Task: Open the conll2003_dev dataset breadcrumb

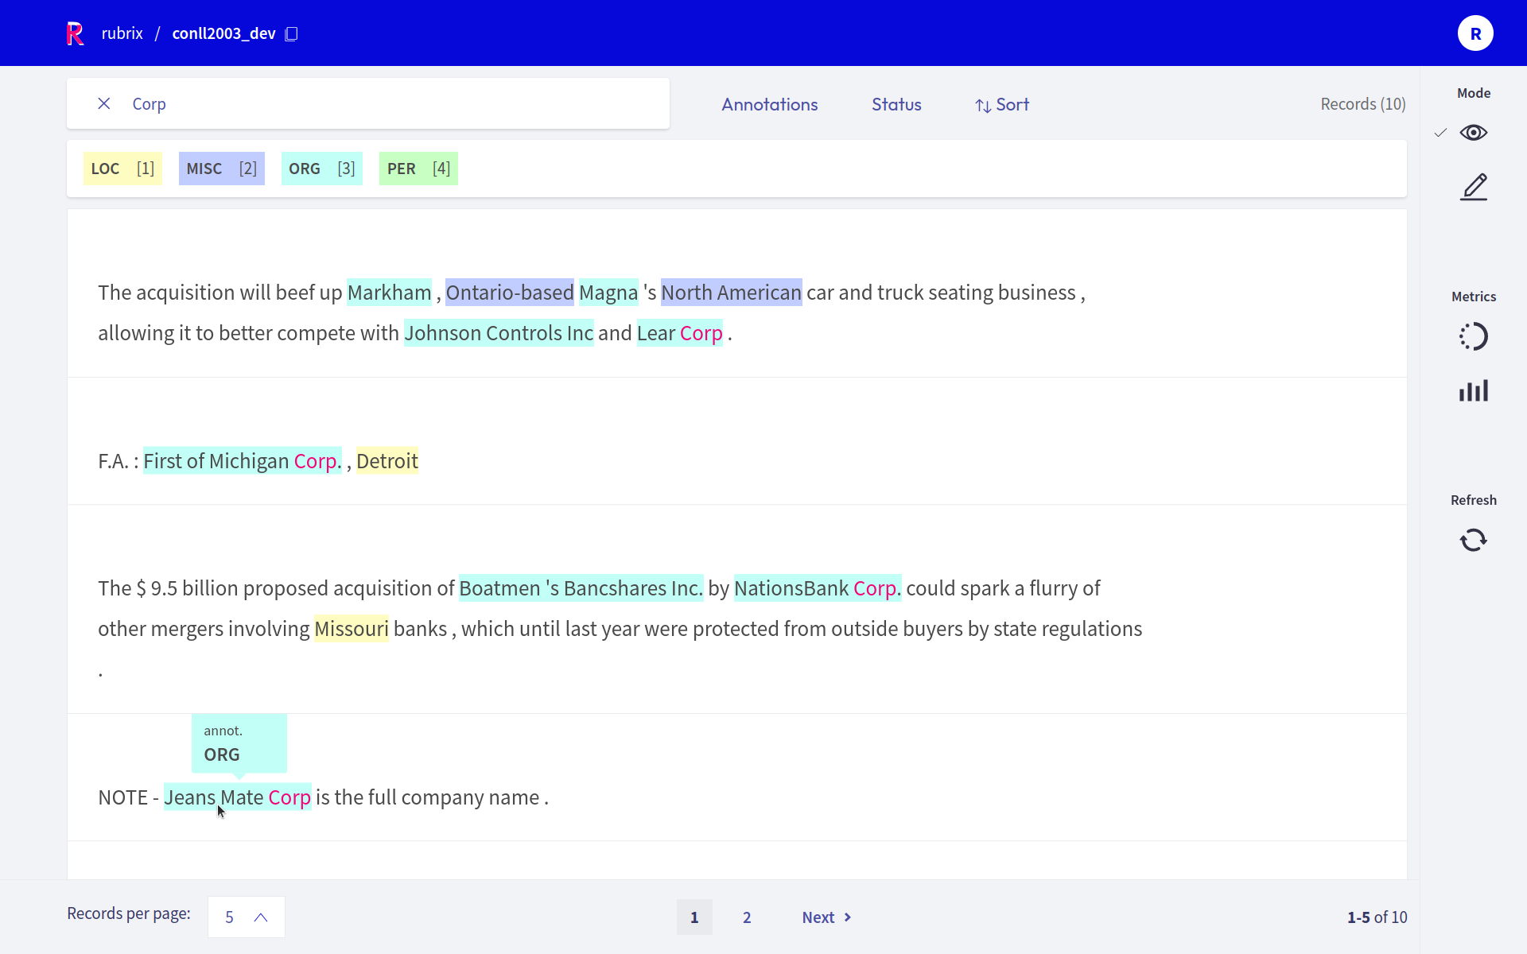Action: tap(223, 33)
